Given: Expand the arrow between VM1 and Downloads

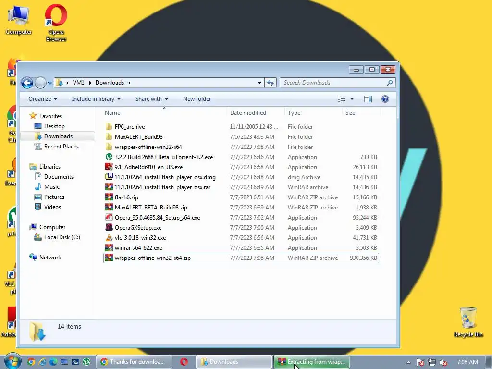Looking at the screenshot, I should (x=90, y=83).
